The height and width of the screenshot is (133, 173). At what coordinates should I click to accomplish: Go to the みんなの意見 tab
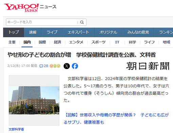[x=138, y=32]
